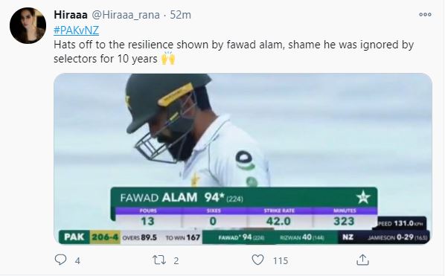The height and width of the screenshot is (276, 445).
Task: Open the three-dot more options menu
Action: (425, 14)
